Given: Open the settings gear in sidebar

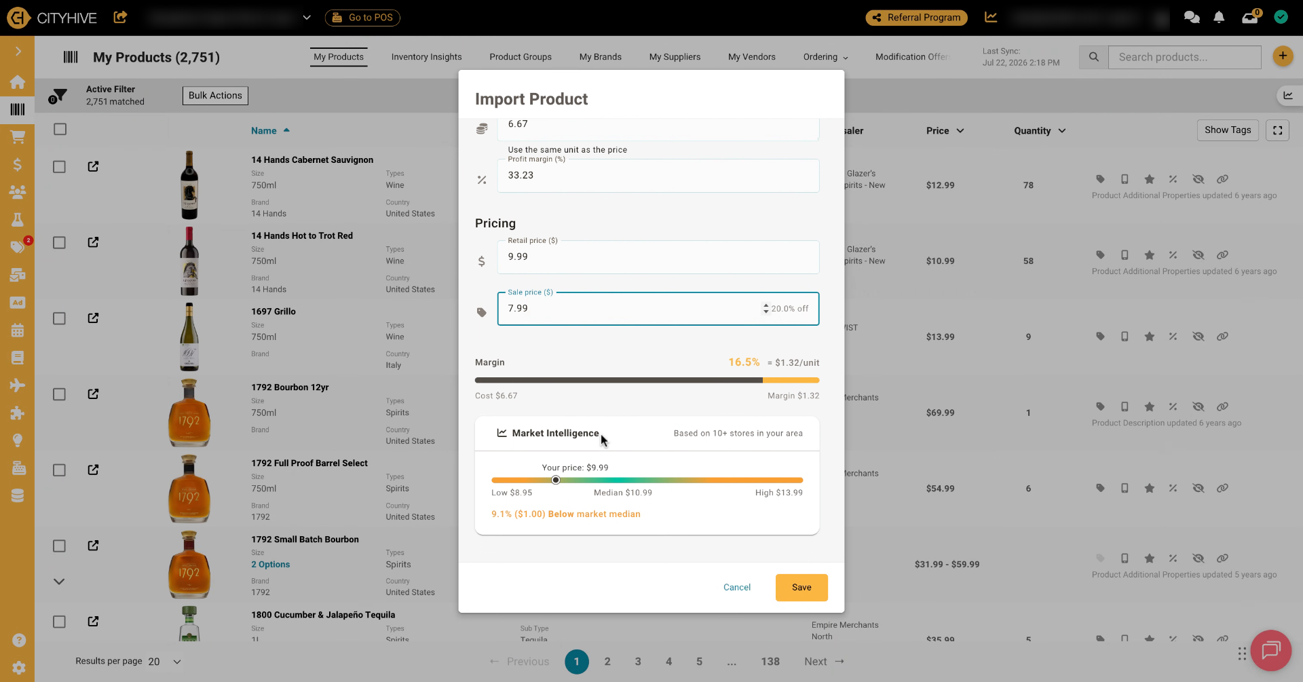Looking at the screenshot, I should 19,668.
